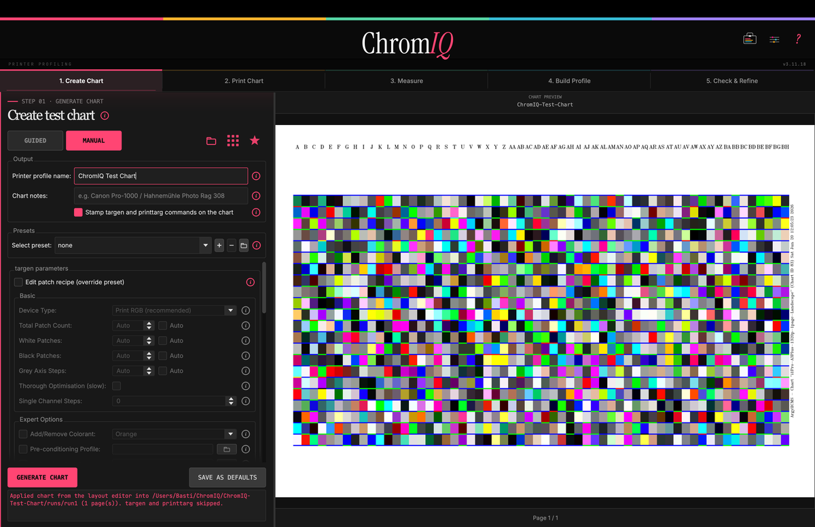This screenshot has width=815, height=527.
Task: Show info for Edit patch recipe
Action: click(250, 282)
